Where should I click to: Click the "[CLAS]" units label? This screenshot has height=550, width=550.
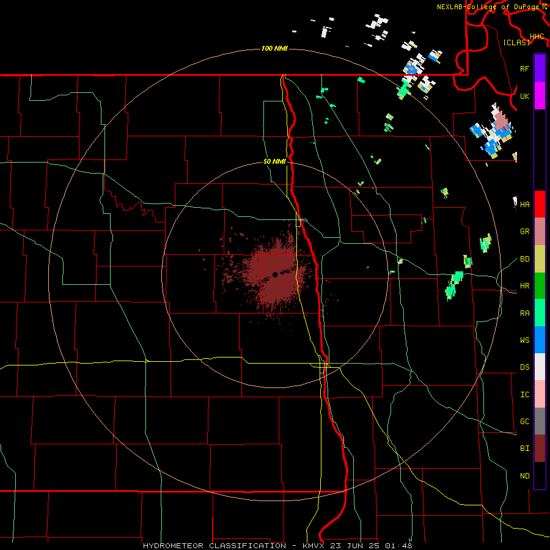click(x=516, y=42)
